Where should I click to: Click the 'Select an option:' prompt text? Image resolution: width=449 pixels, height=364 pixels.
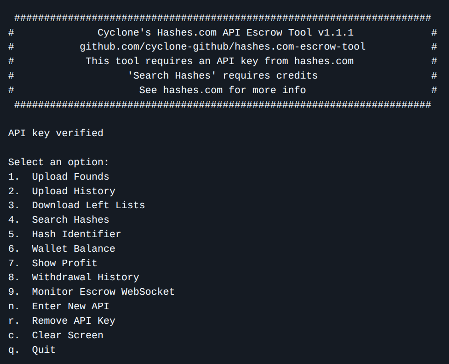pos(58,162)
